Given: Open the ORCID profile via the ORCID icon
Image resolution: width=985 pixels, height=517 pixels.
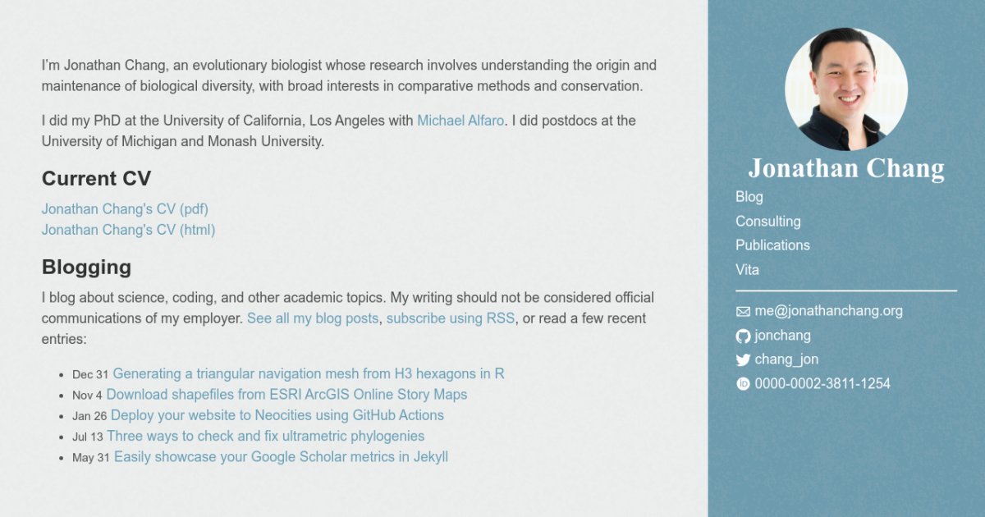Looking at the screenshot, I should (743, 383).
